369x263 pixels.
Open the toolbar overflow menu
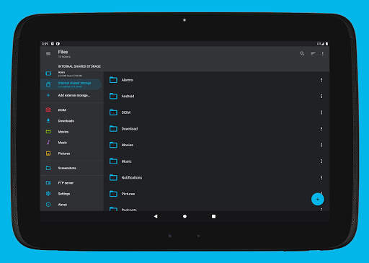point(322,53)
